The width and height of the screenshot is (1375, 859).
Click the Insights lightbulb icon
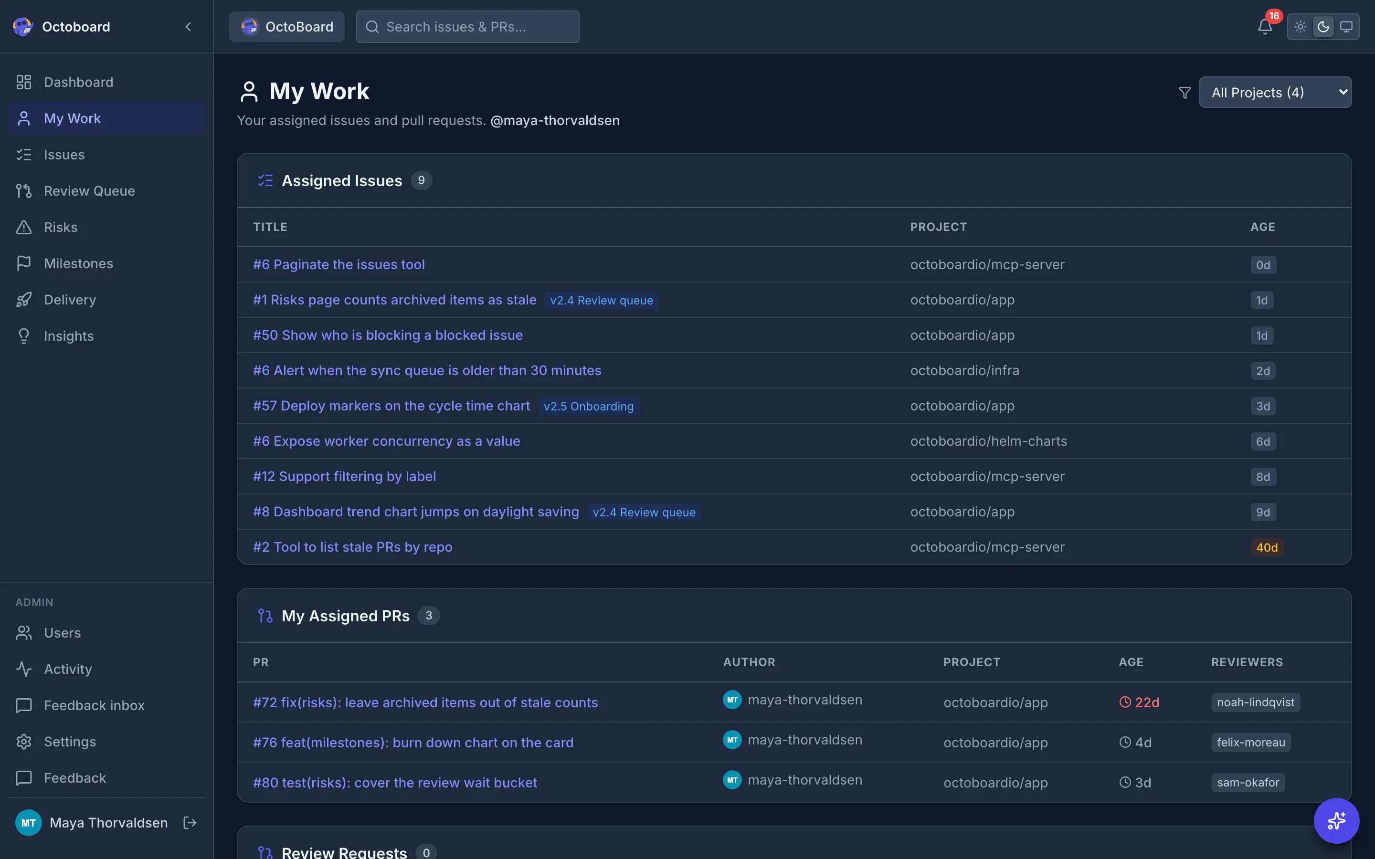pos(24,336)
